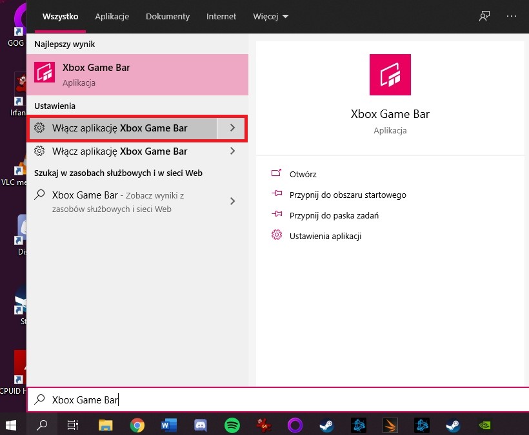Click the taskbar search magnifier button
This screenshot has height=435, width=529.
pyautogui.click(x=42, y=425)
